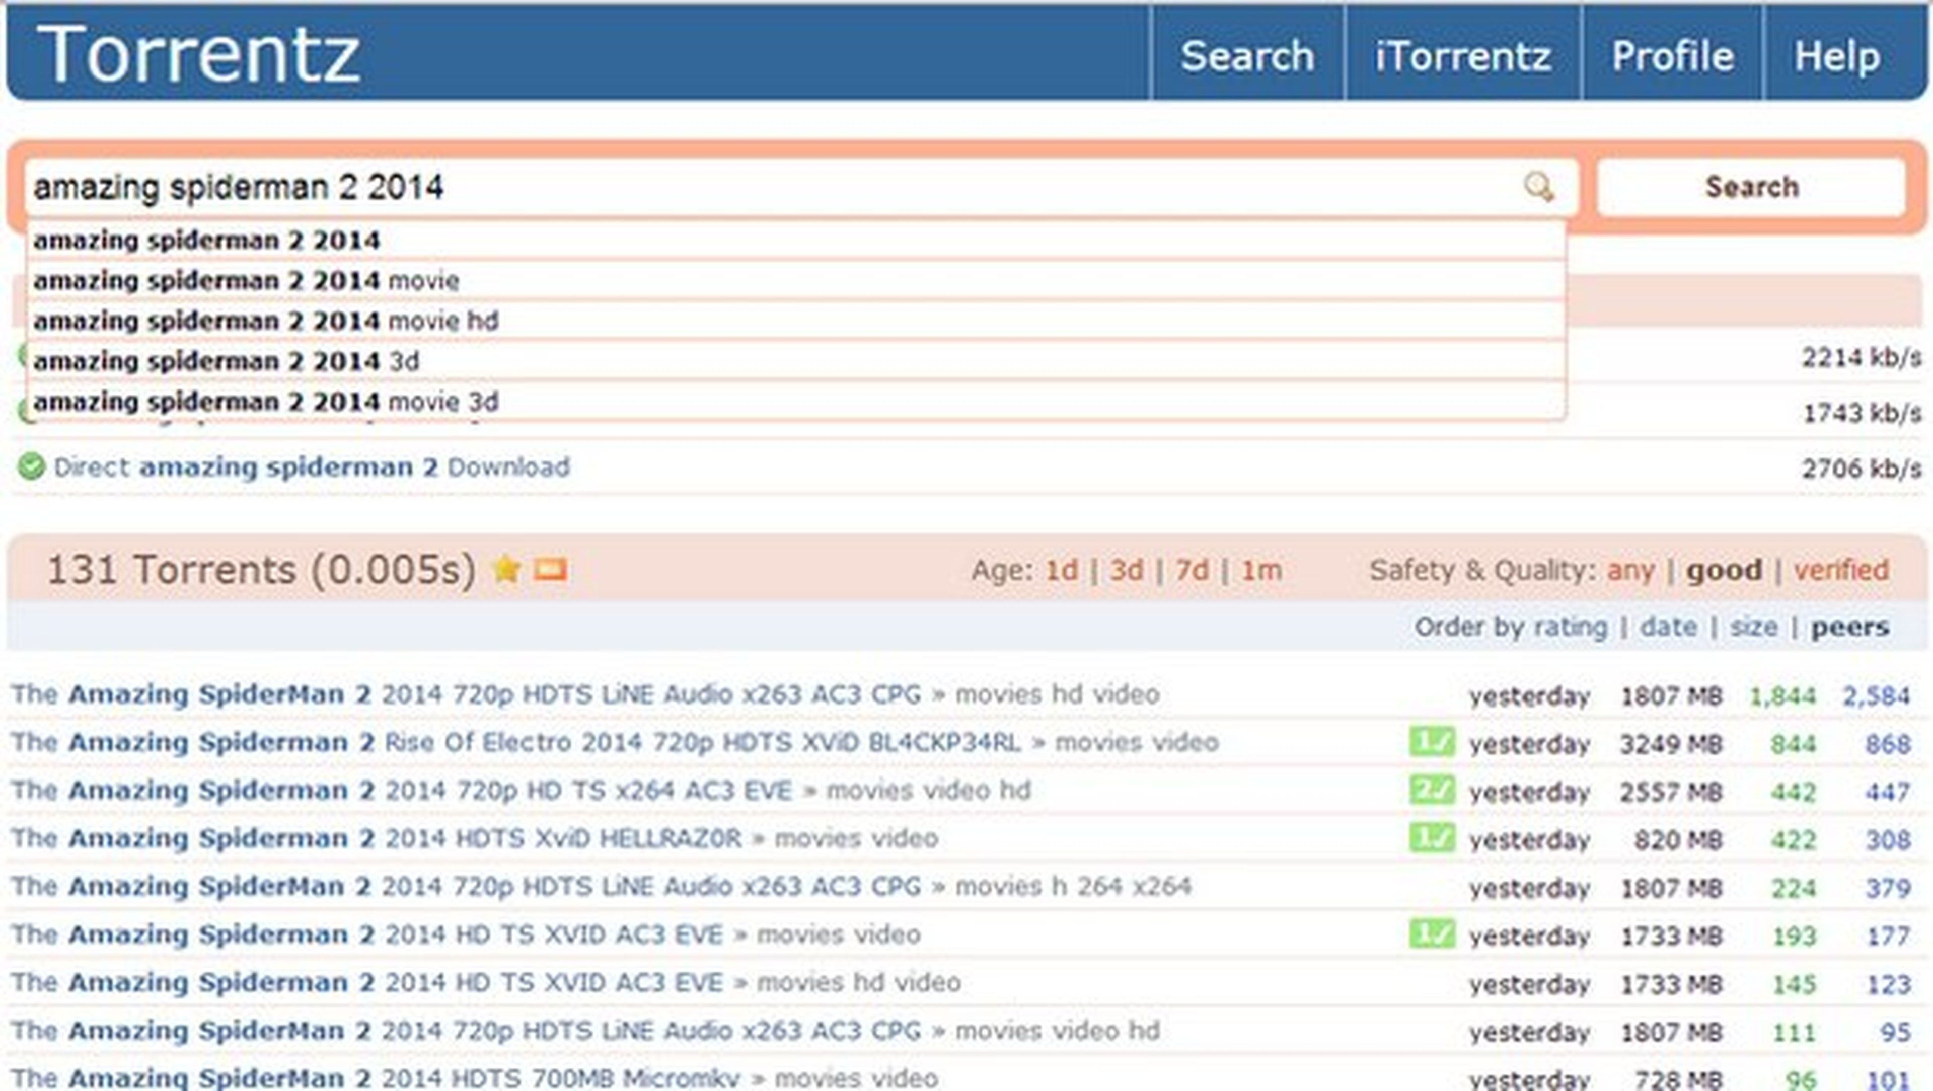Viewport: 1933px width, 1091px height.
Task: Open Rise Of Electro 720p HDTS XViD torrent
Action: [516, 743]
